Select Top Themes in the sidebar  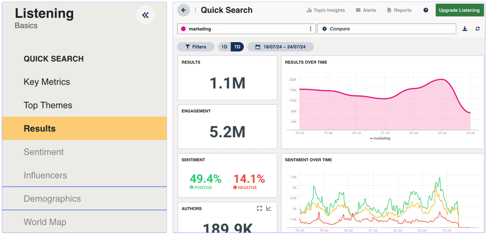point(48,105)
